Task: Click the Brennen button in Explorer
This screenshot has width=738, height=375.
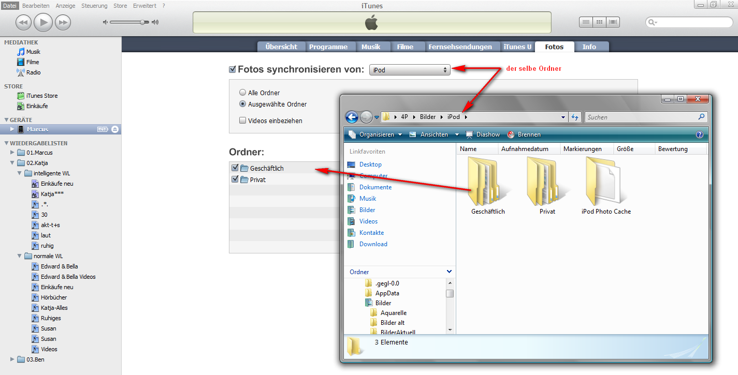Action: (524, 134)
